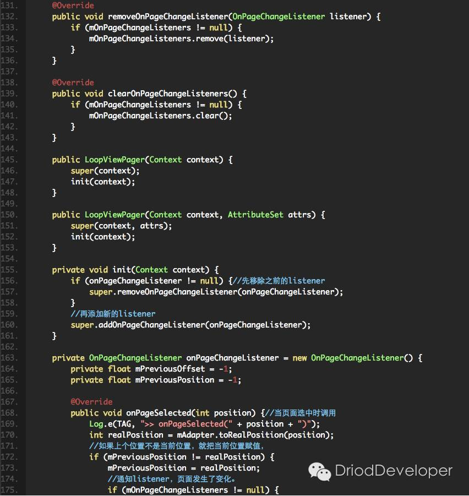The height and width of the screenshot is (496, 469).
Task: Click the comment //先移除之前的listener
Action: [x=279, y=281]
